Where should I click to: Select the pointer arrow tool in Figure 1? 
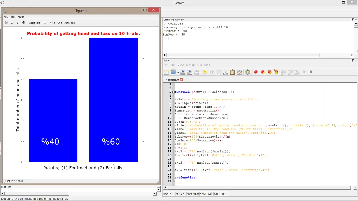44,23
